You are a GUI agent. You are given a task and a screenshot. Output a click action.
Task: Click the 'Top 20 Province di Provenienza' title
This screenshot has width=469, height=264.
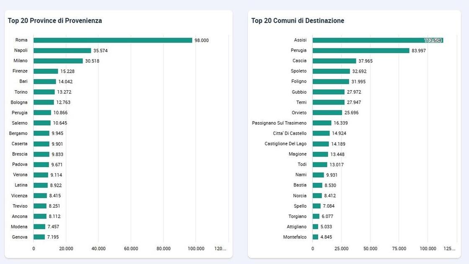55,21
